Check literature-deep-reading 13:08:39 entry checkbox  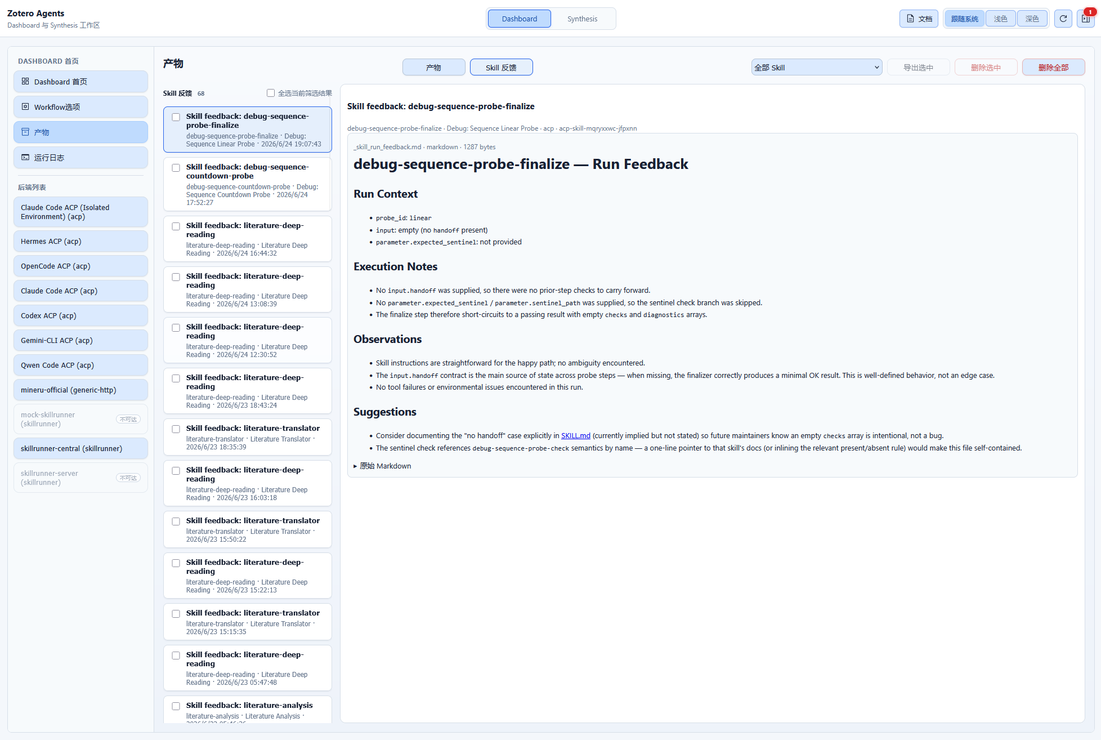click(x=176, y=277)
